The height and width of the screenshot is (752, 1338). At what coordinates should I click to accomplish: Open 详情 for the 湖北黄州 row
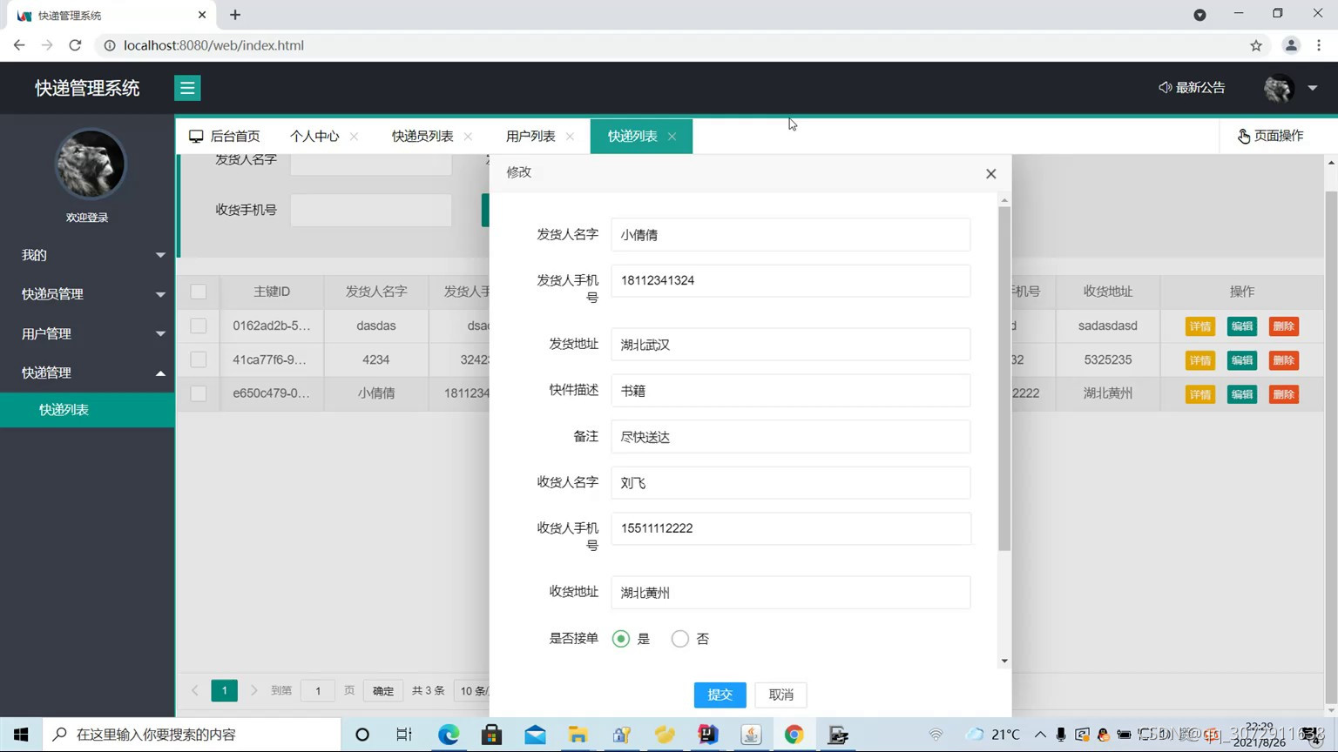(1200, 394)
